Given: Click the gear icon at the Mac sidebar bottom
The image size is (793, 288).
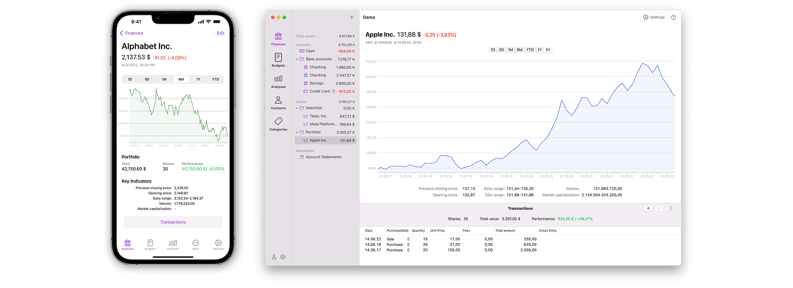Looking at the screenshot, I should 283,257.
